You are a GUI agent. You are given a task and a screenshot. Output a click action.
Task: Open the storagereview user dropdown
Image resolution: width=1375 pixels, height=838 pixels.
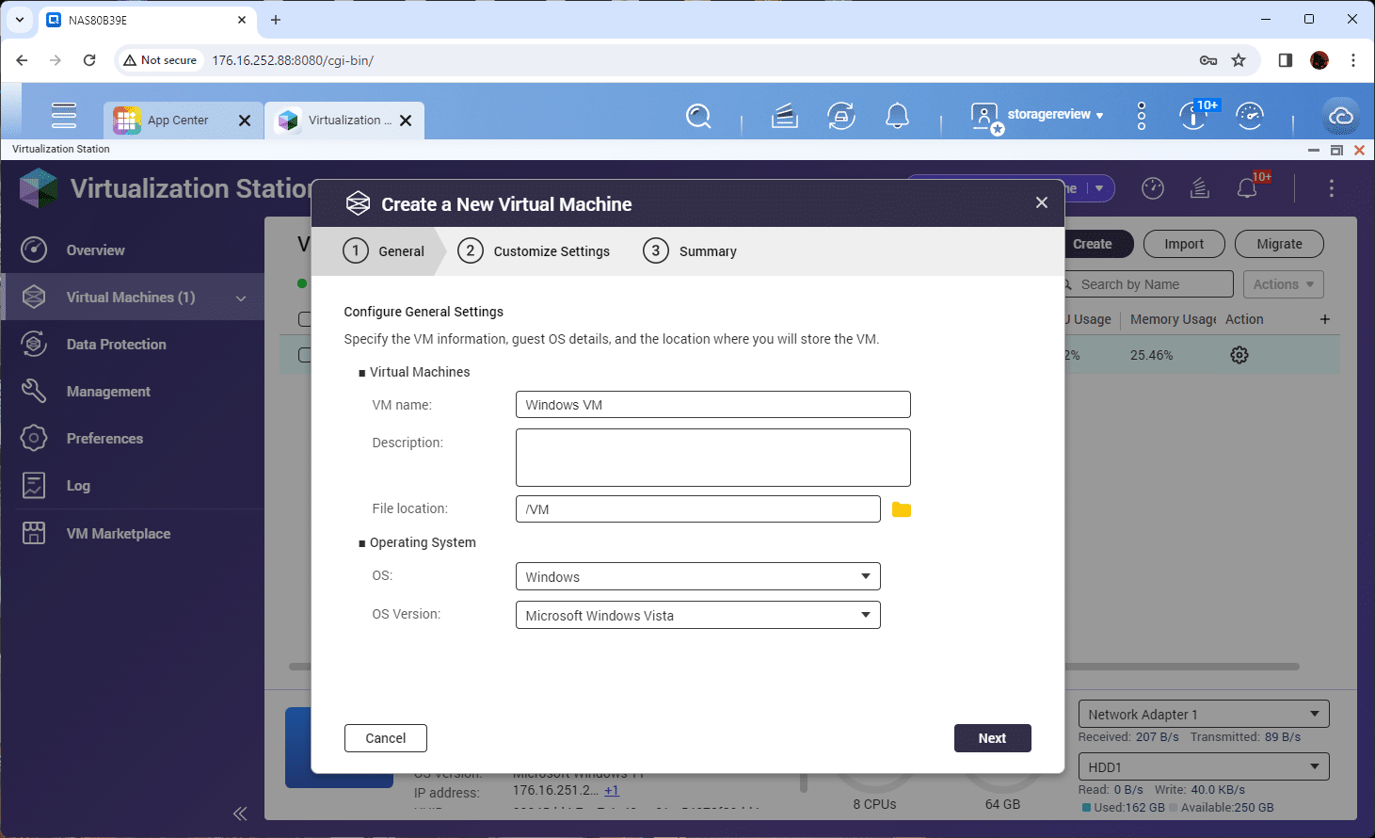1055,114
